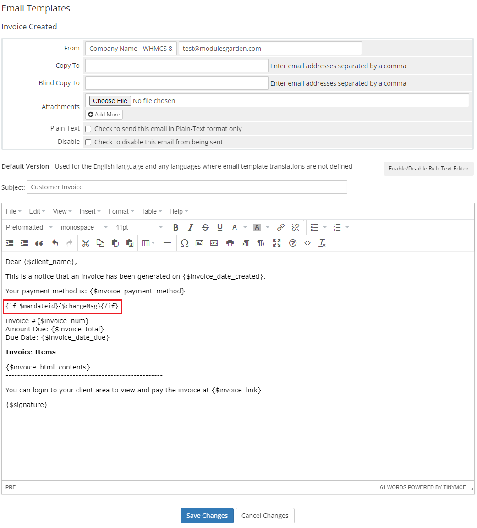This screenshot has width=477, height=528.
Task: Click Add More attachments button
Action: click(104, 115)
